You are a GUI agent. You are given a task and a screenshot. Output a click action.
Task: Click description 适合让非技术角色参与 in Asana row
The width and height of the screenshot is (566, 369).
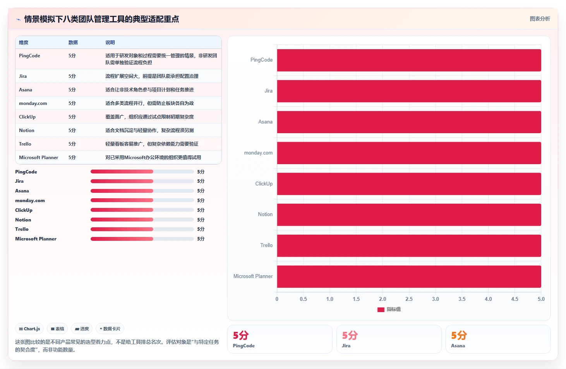[x=149, y=90]
